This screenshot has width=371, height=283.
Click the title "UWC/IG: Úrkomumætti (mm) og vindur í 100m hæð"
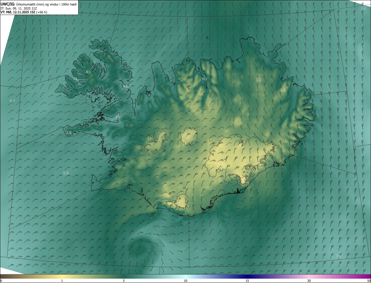(39, 4)
